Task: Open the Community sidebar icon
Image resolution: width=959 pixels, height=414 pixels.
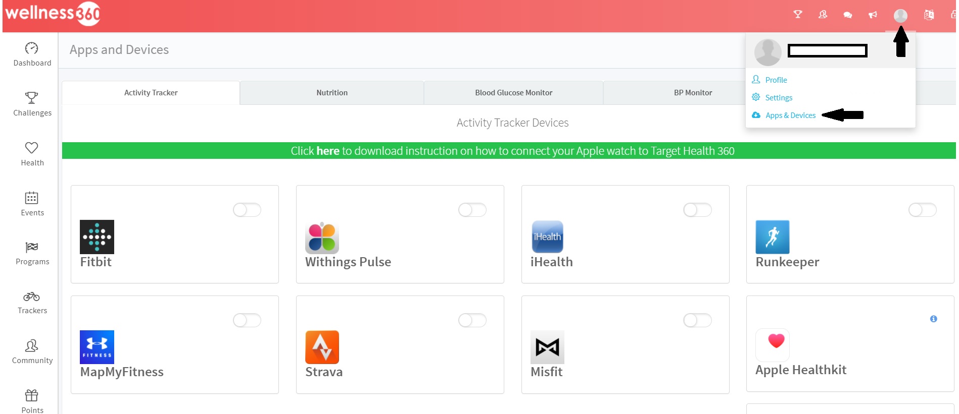Action: coord(32,346)
